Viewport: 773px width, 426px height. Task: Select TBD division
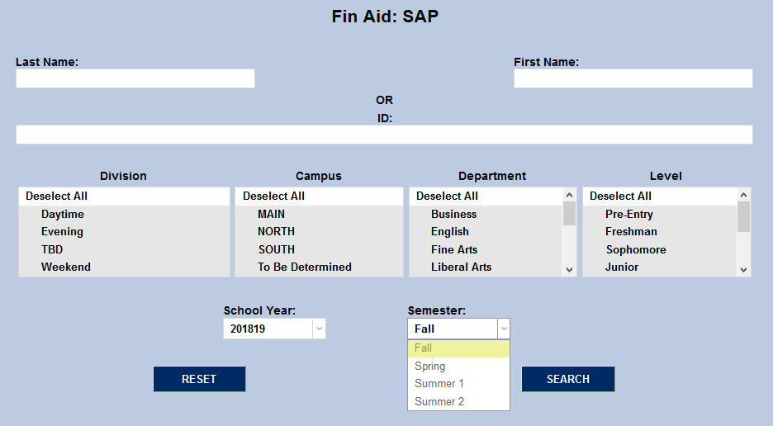pyautogui.click(x=124, y=249)
